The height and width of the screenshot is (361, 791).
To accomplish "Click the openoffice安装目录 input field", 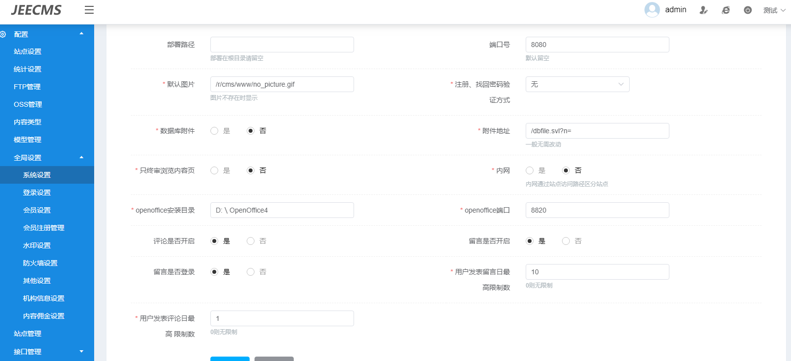I will tap(282, 210).
